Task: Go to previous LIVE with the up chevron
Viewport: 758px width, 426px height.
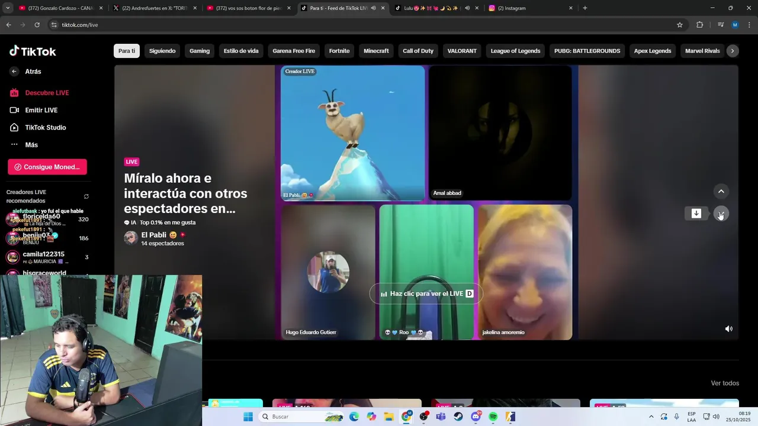Action: [x=721, y=191]
